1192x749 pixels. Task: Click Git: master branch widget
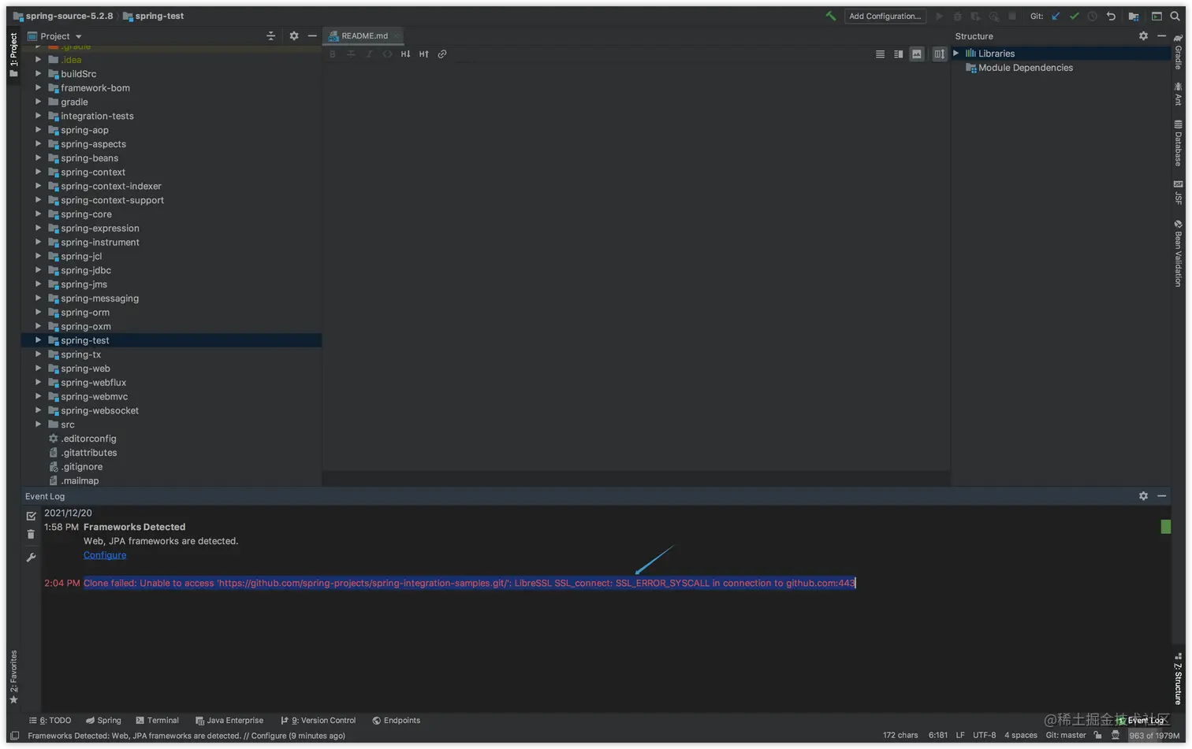1066,736
